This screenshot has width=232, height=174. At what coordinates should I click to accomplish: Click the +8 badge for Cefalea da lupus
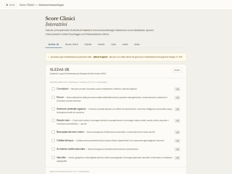(x=177, y=141)
